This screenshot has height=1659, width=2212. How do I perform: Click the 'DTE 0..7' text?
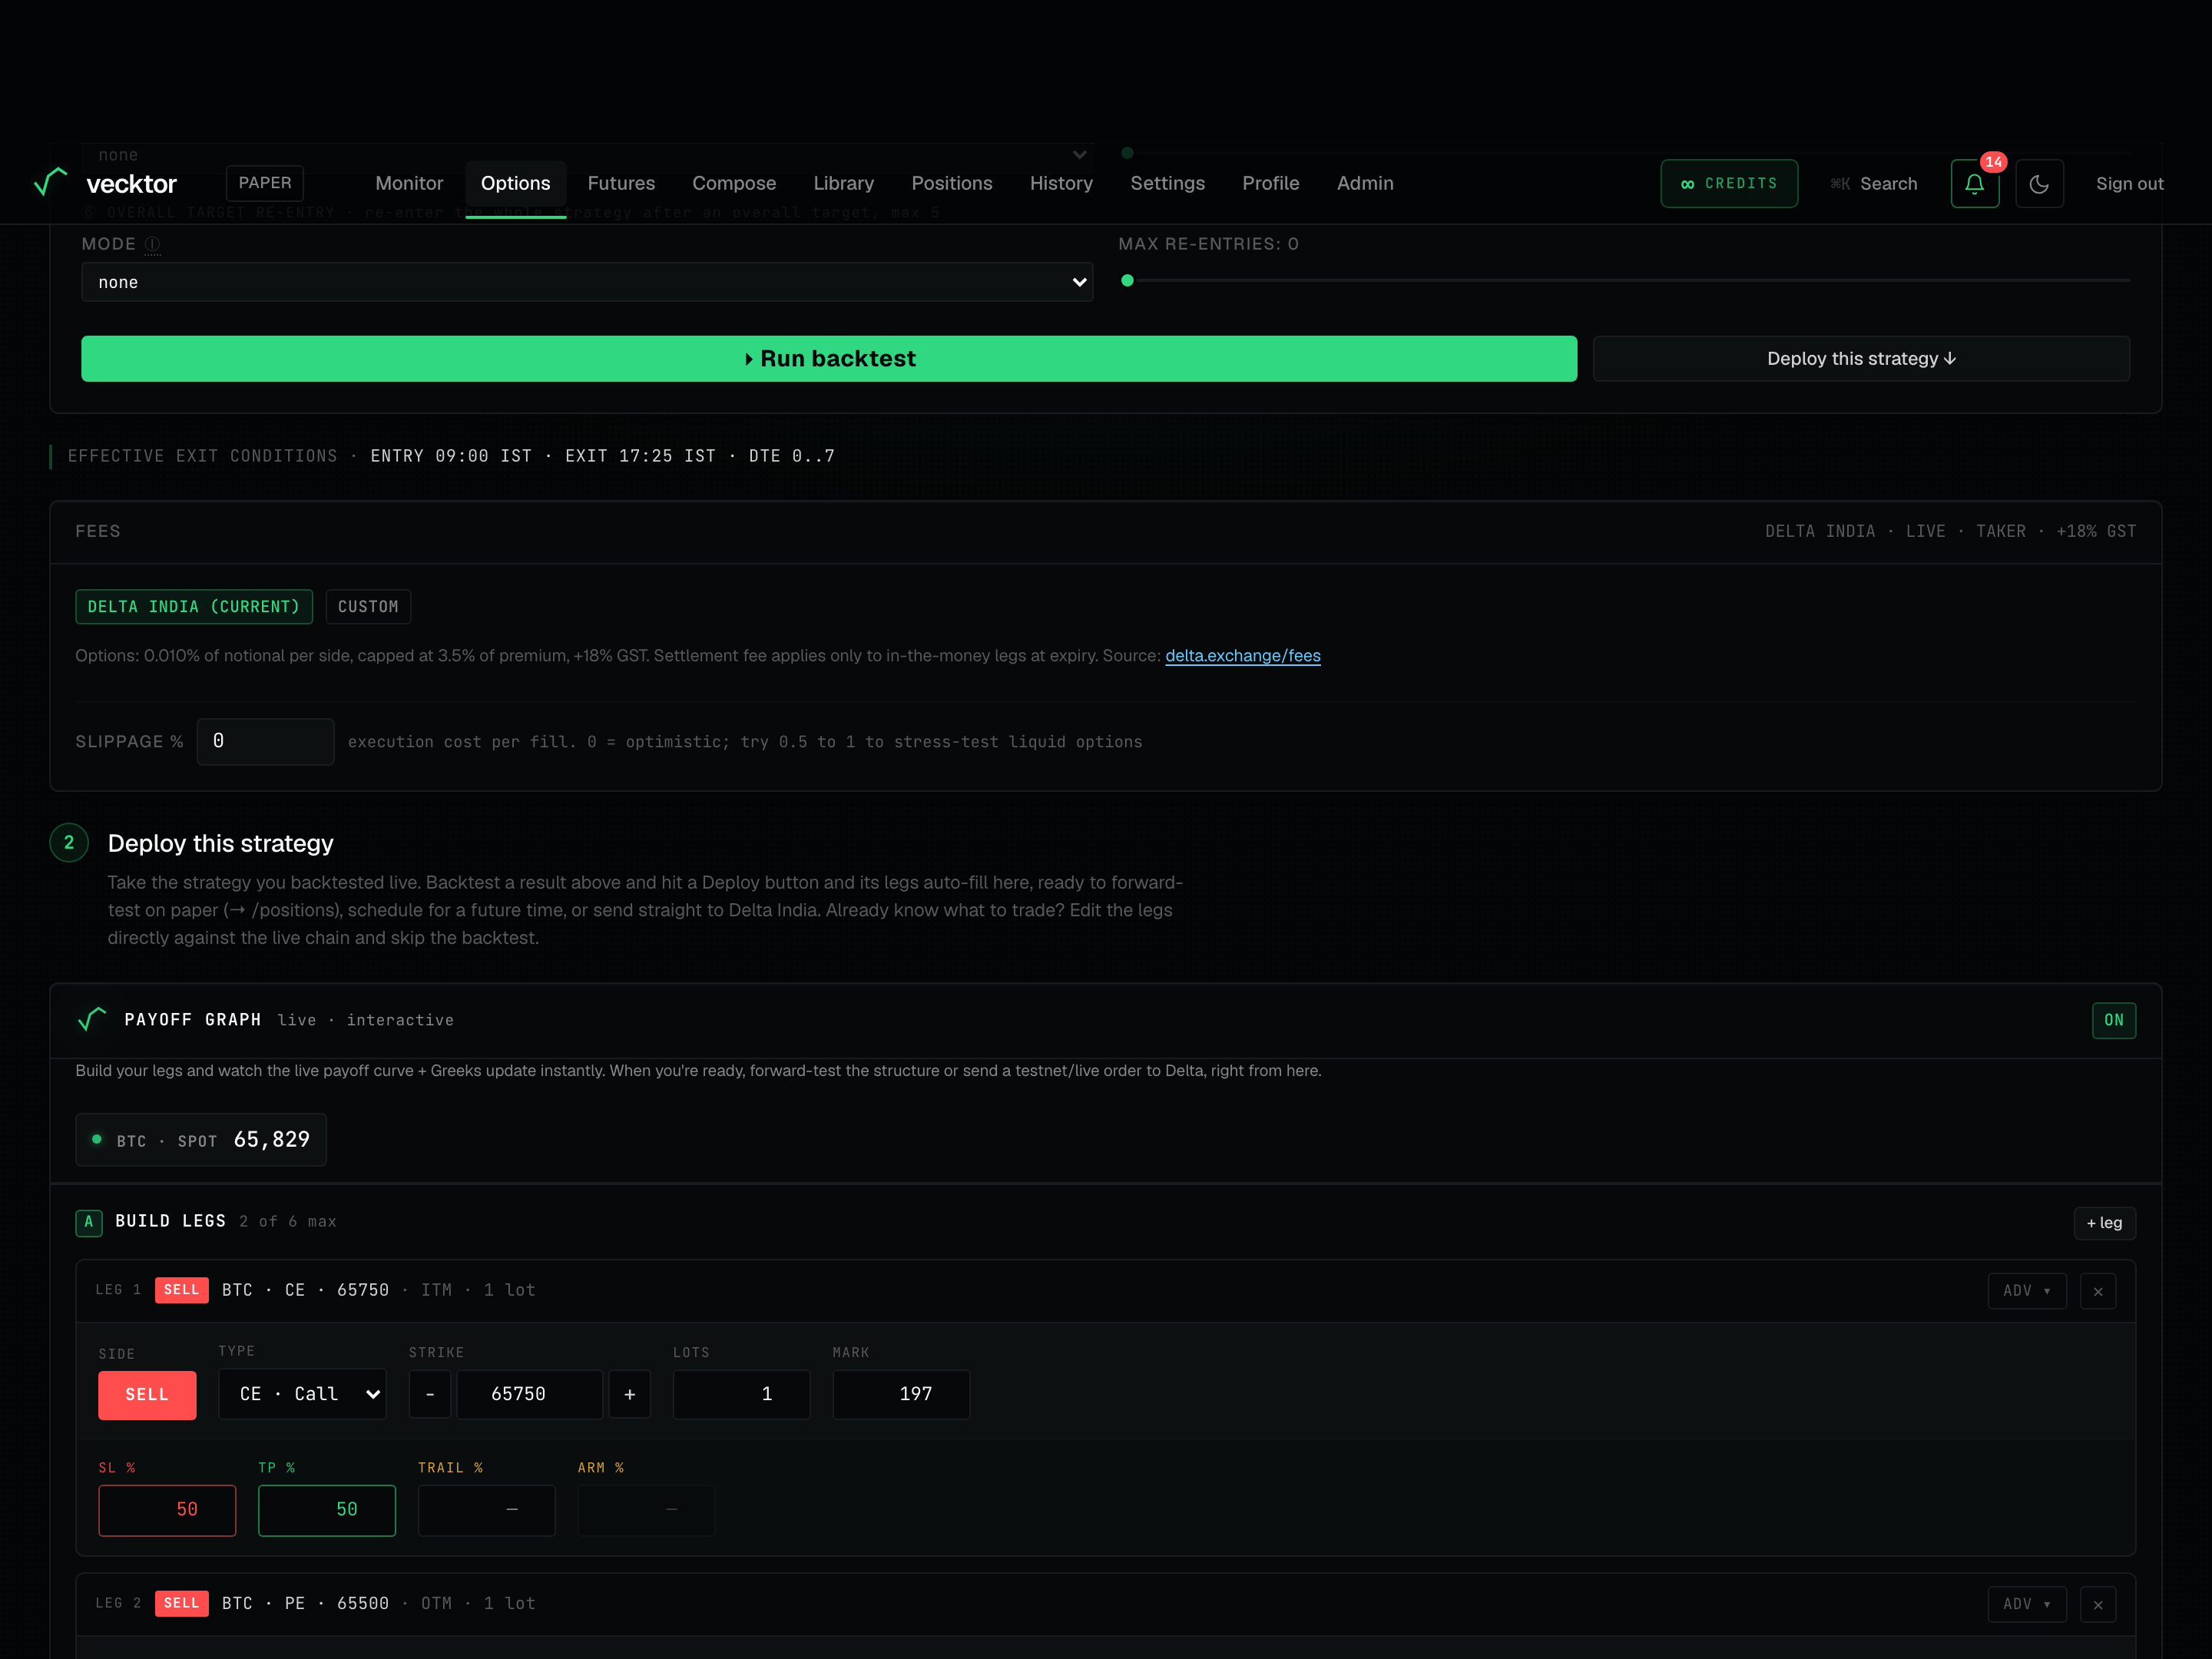point(792,456)
